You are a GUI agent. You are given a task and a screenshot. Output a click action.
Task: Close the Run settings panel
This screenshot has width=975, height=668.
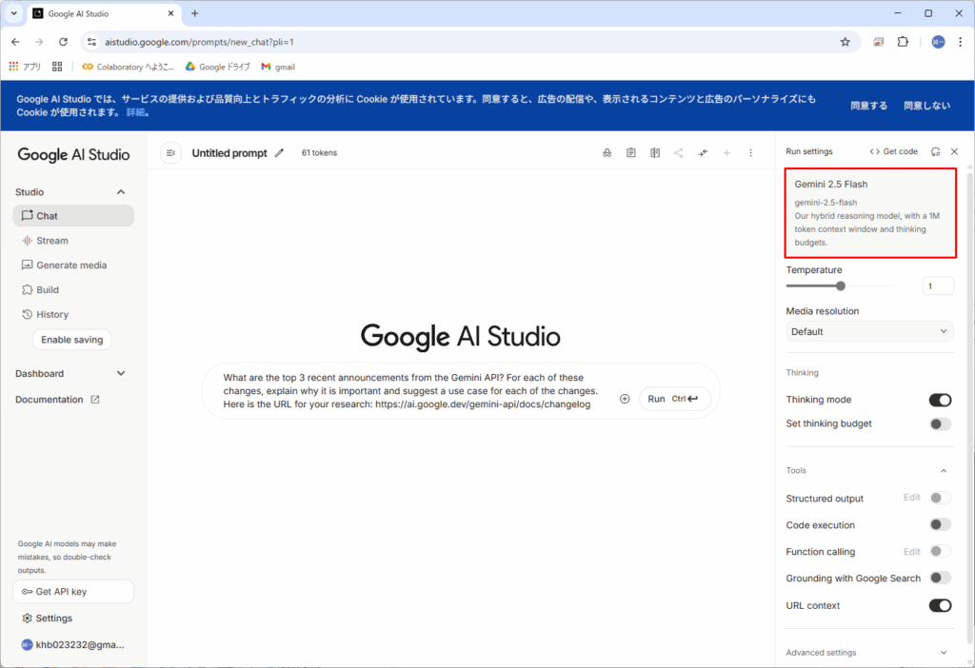pos(954,151)
